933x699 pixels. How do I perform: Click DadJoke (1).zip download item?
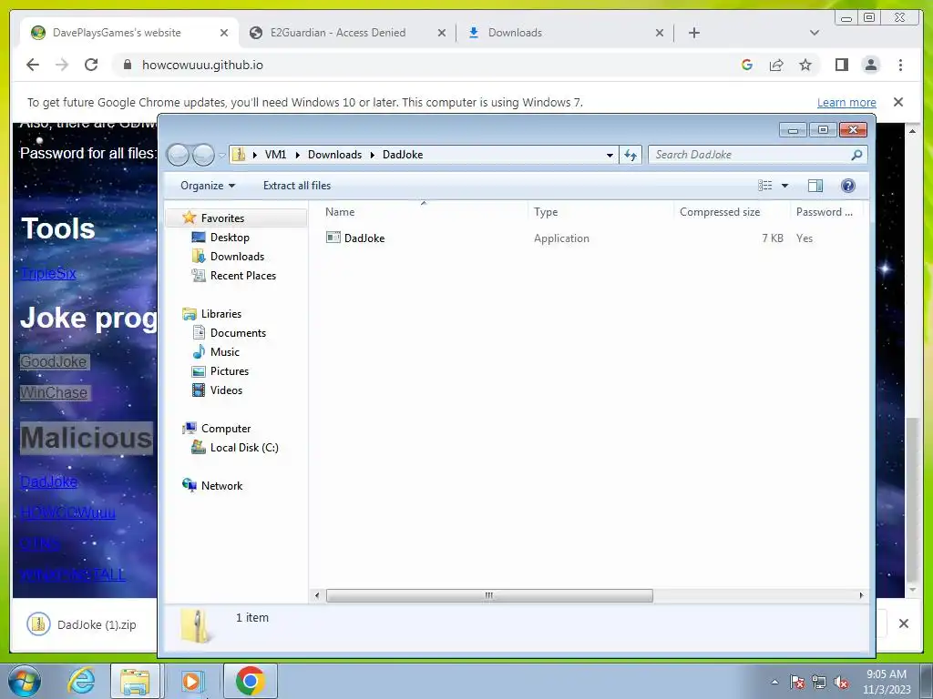coord(81,624)
